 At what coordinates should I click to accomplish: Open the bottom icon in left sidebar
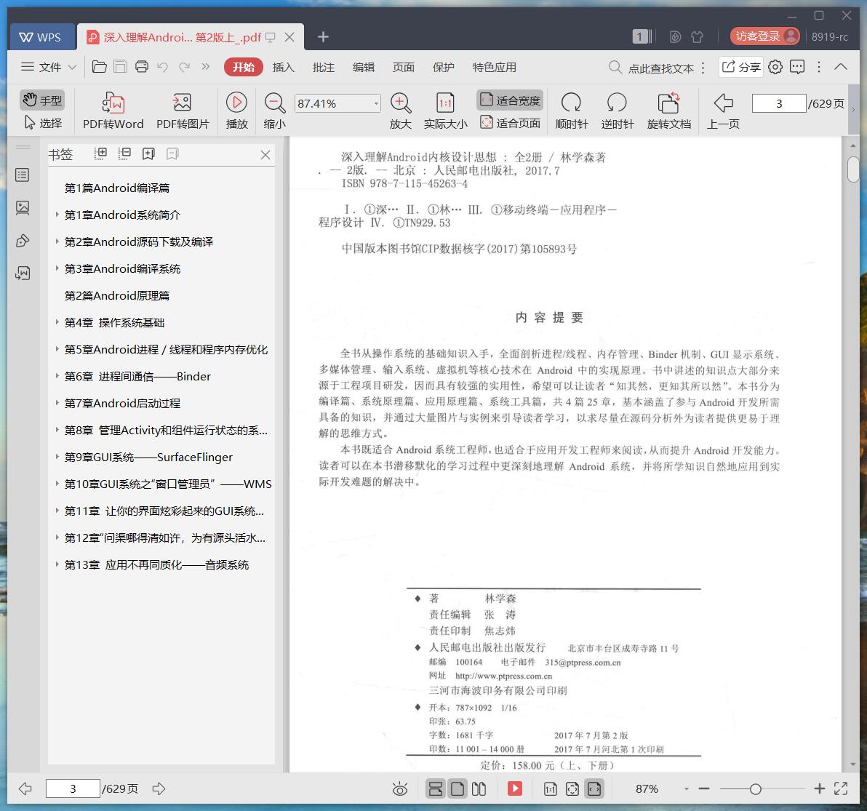(x=23, y=273)
